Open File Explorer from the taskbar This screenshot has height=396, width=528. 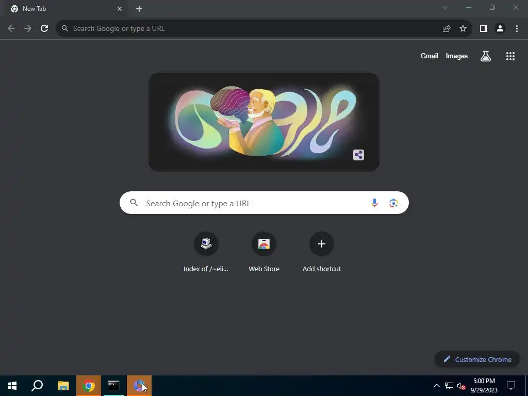tap(63, 386)
